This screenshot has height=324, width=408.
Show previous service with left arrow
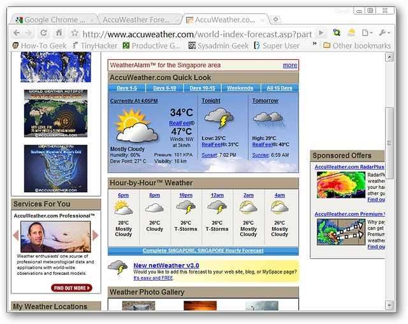pyautogui.click(x=16, y=235)
